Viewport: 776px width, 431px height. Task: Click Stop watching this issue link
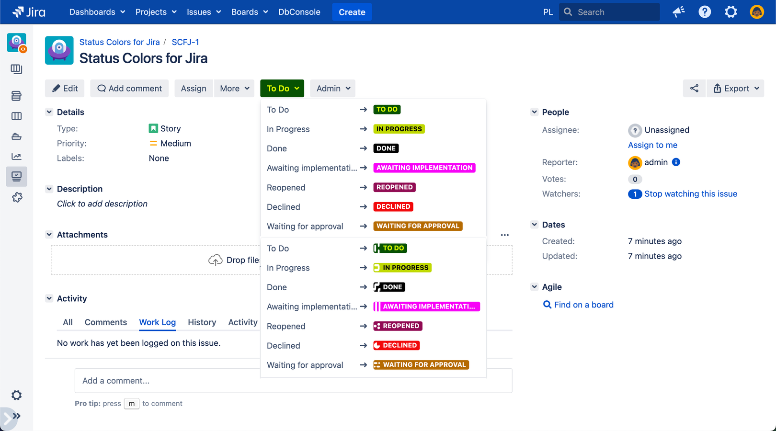pos(691,194)
